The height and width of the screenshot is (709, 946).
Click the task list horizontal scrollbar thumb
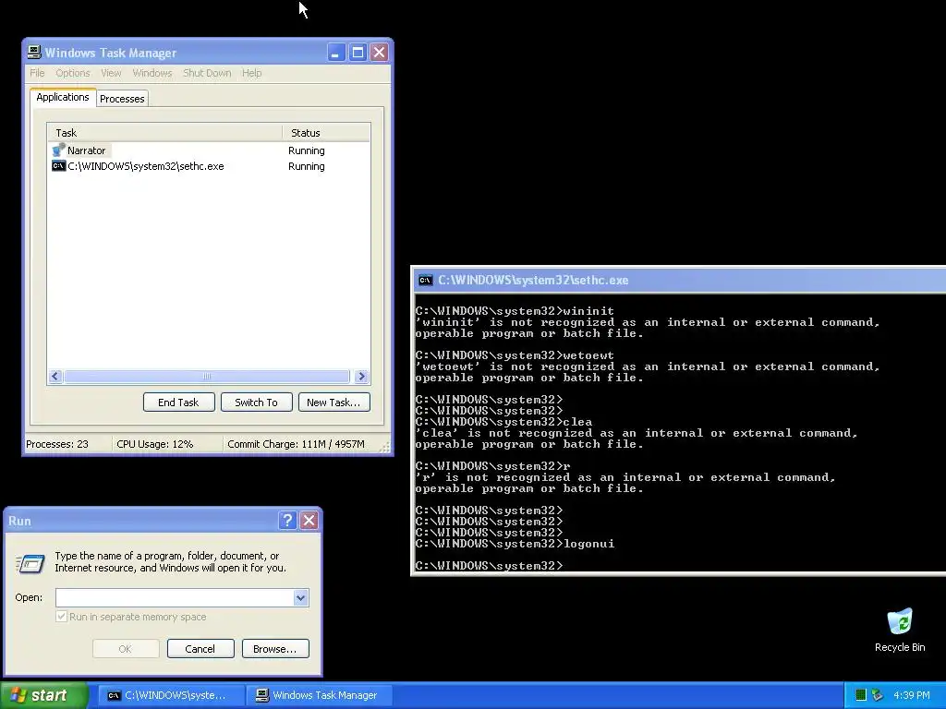coord(206,377)
